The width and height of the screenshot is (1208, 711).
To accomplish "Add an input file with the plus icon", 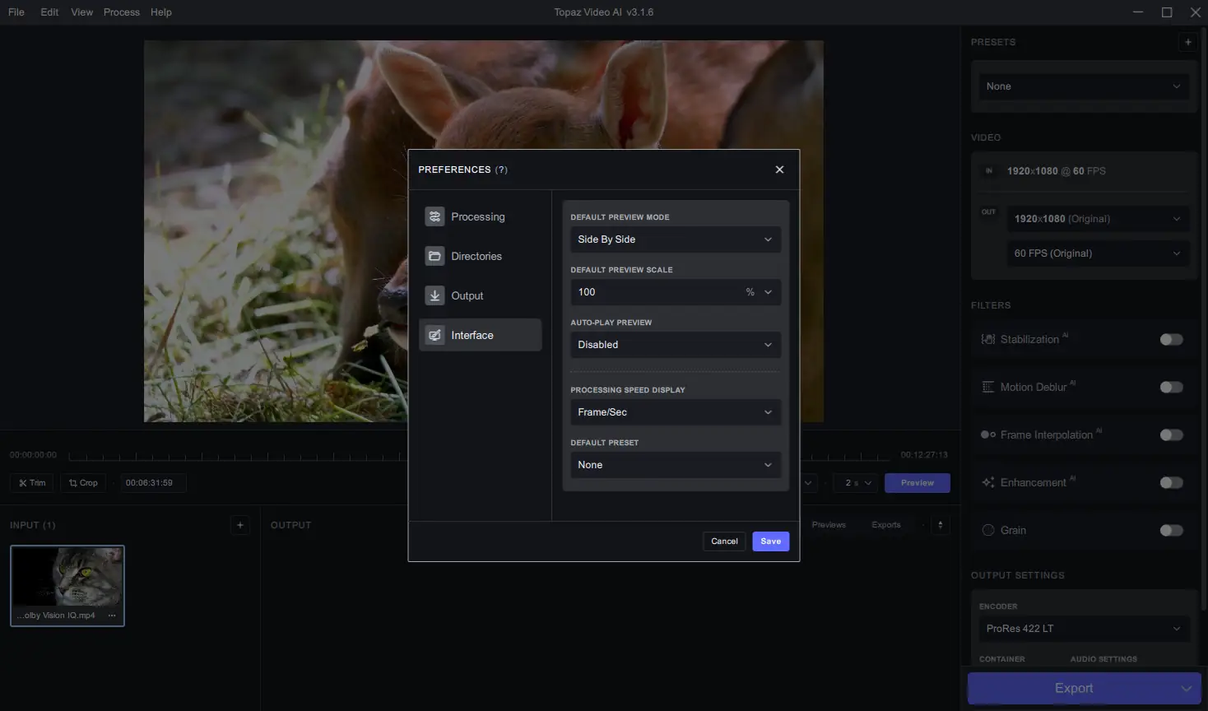I will click(x=240, y=525).
